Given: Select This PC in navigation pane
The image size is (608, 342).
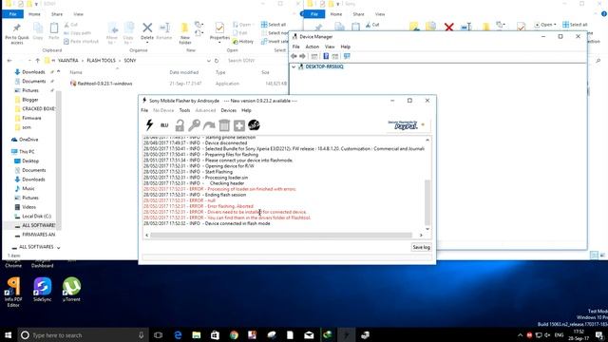Looking at the screenshot, I should click(27, 152).
